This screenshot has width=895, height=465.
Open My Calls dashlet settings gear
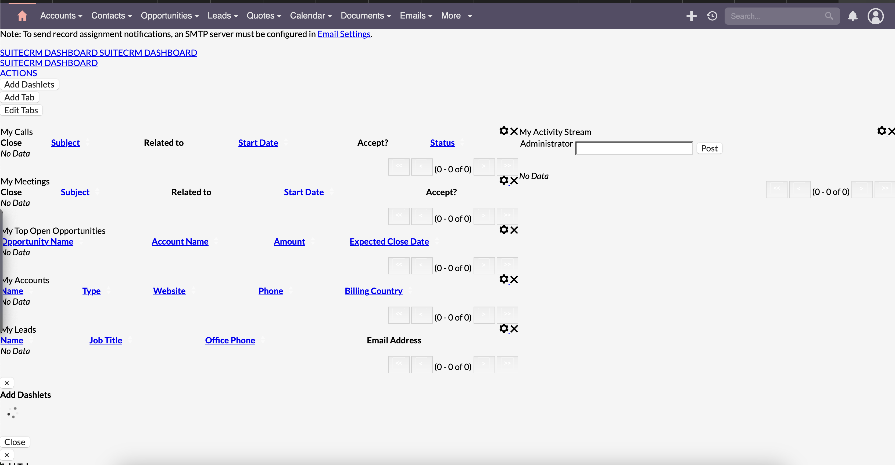tap(503, 131)
